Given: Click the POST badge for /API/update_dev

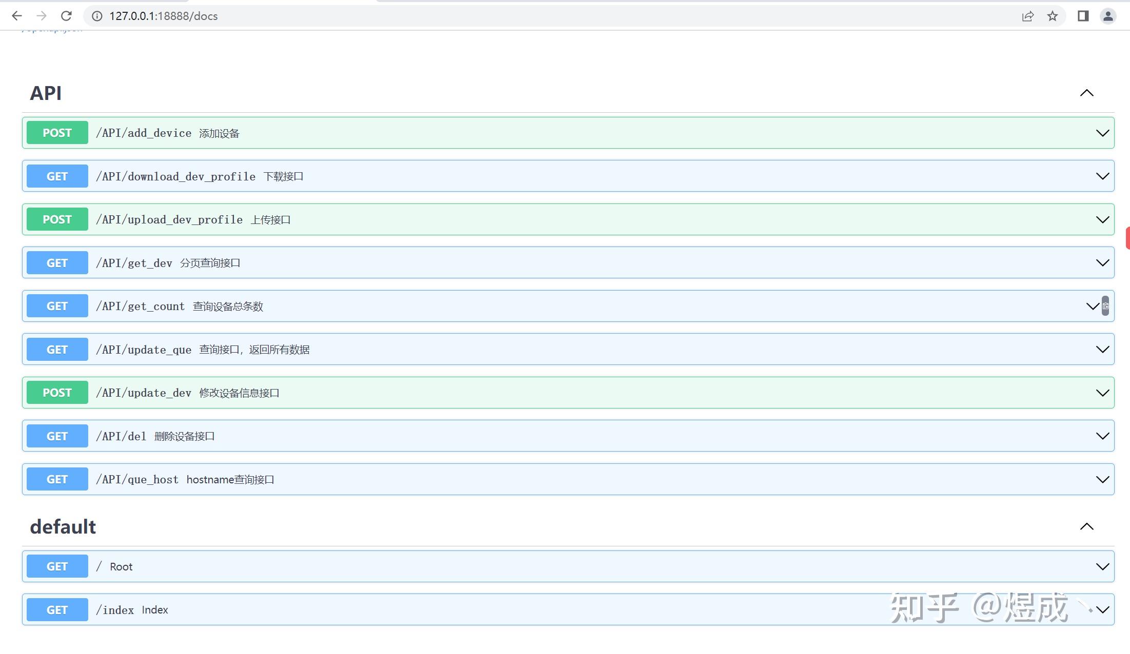Looking at the screenshot, I should tap(57, 393).
